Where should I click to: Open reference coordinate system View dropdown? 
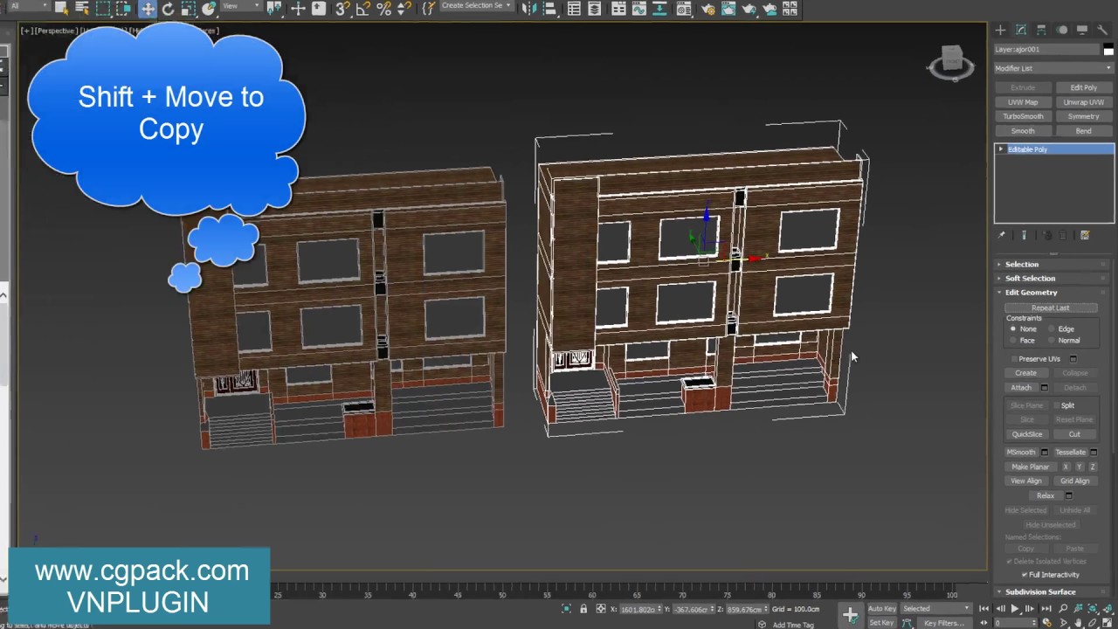point(240,6)
